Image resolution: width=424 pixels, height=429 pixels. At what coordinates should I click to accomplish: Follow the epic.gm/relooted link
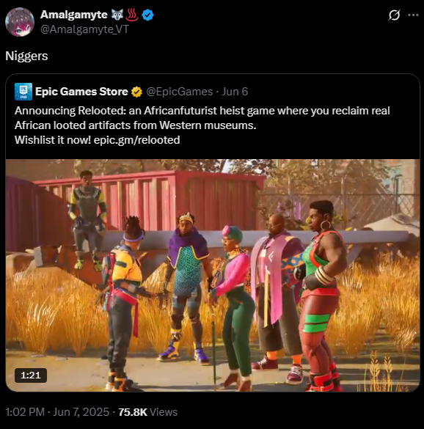(137, 140)
